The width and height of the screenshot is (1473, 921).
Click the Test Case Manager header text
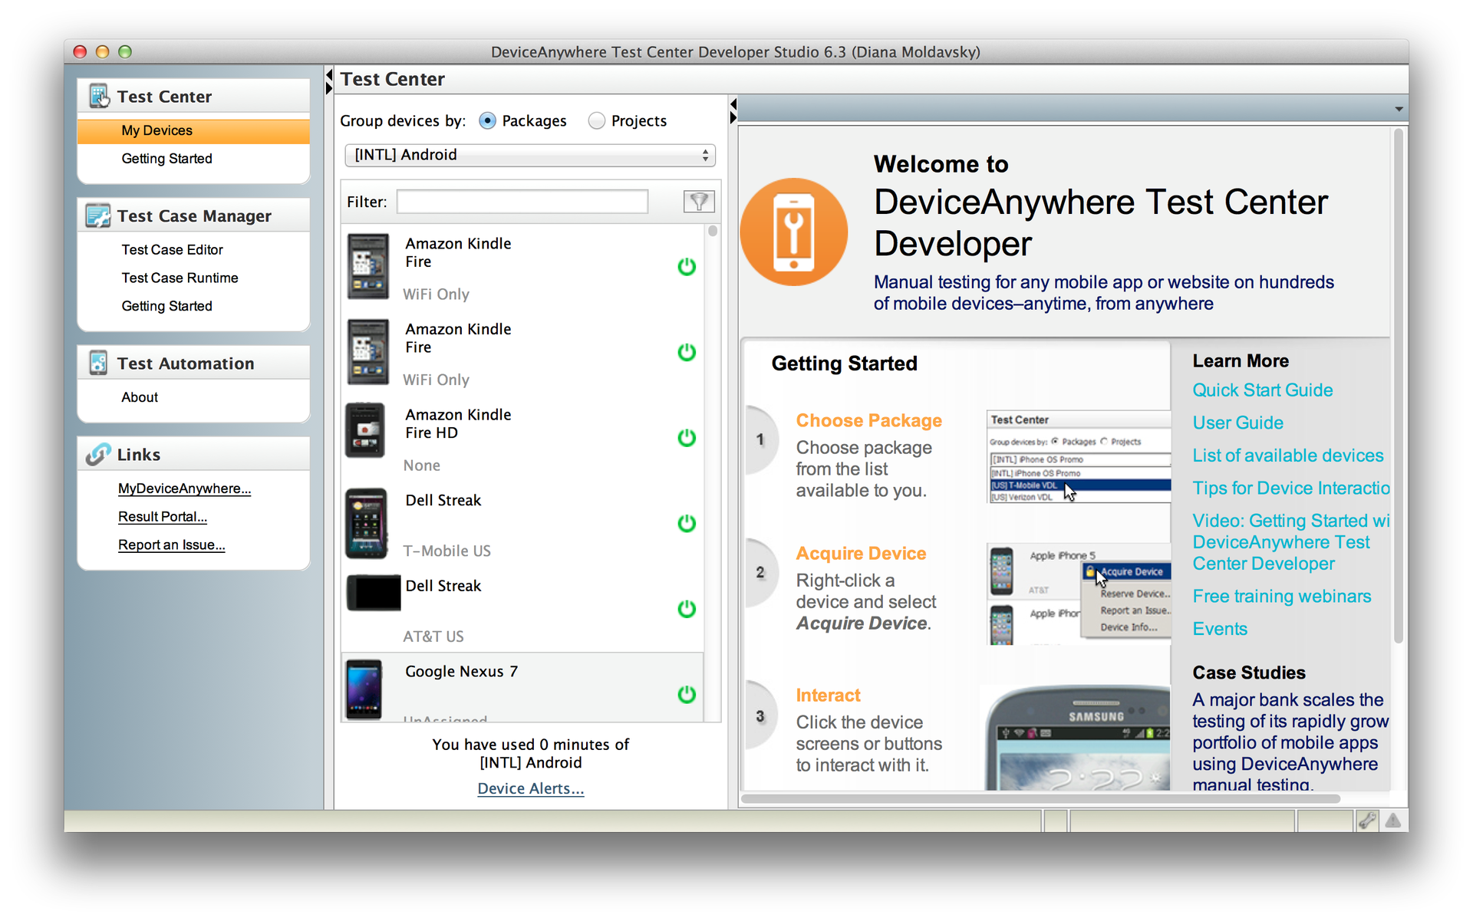tap(194, 216)
